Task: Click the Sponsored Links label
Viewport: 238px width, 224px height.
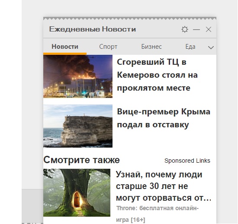Action: (187, 161)
